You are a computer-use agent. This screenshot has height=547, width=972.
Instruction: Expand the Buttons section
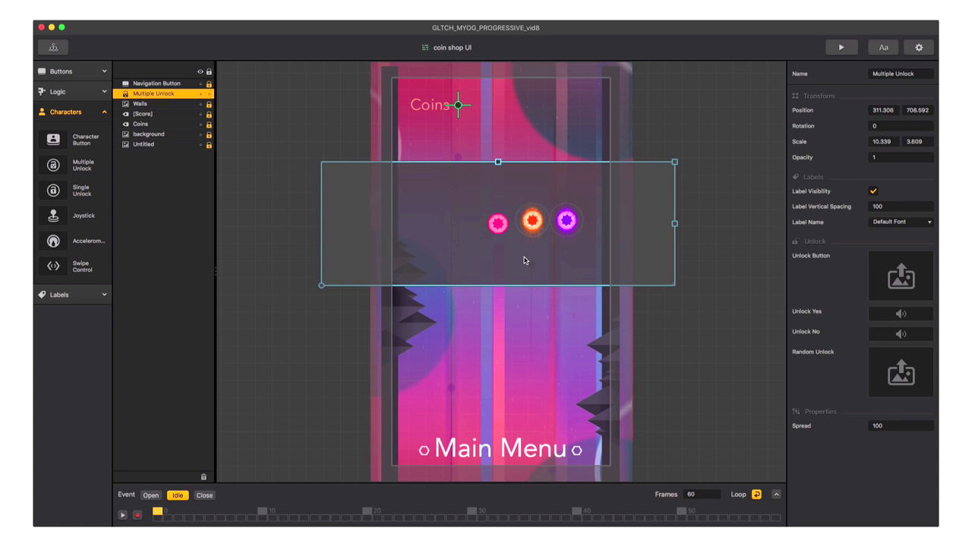coord(73,71)
